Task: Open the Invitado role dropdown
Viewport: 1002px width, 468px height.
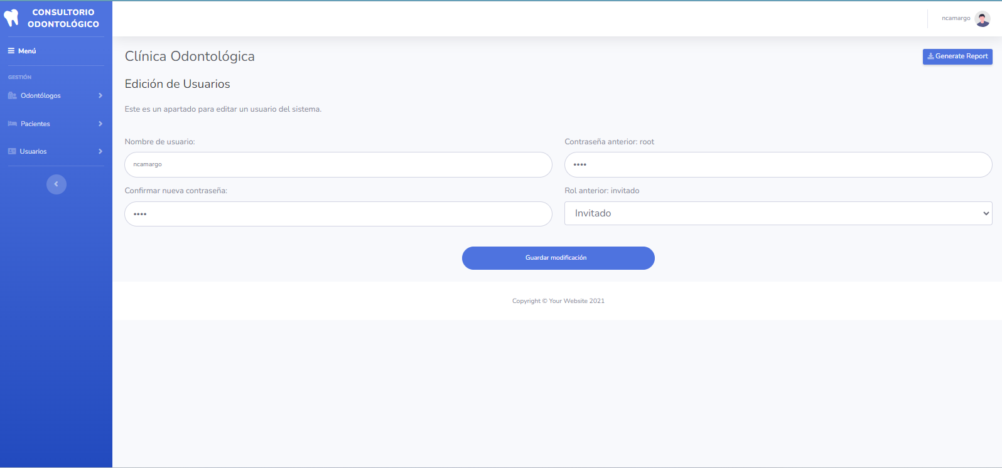Action: [x=778, y=213]
